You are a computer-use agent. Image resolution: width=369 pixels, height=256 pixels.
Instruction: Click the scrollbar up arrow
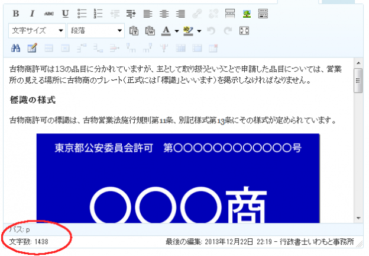(x=358, y=63)
